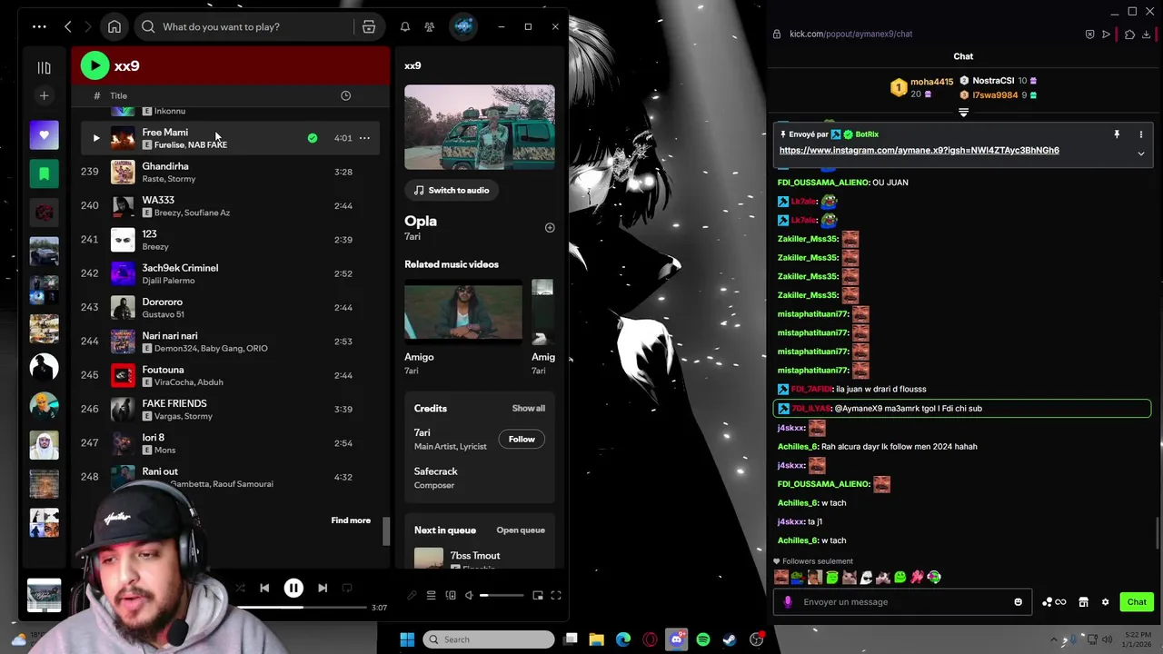Open Steam from the taskbar
The image size is (1163, 654).
coord(730,639)
